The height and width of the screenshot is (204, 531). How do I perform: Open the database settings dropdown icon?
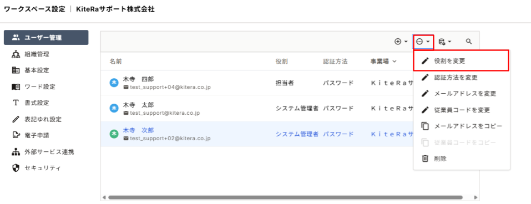[445, 42]
